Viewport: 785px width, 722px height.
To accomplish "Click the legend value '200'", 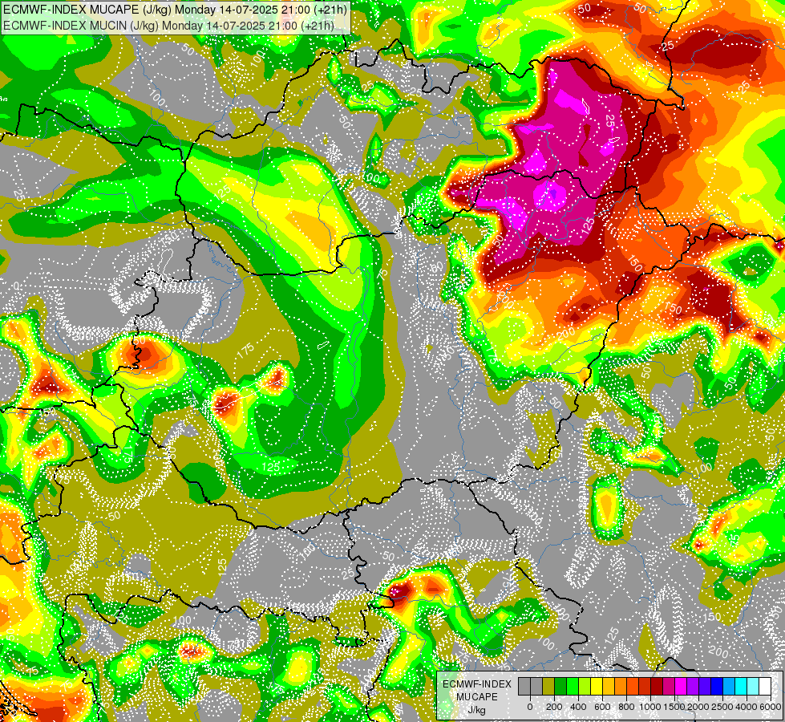I will point(554,707).
